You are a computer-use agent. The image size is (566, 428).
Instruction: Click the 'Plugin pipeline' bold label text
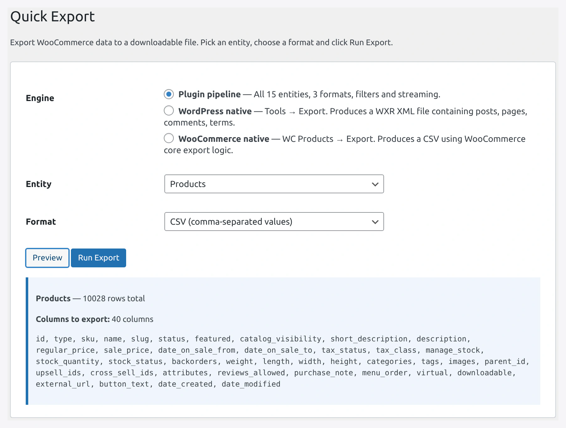click(210, 94)
